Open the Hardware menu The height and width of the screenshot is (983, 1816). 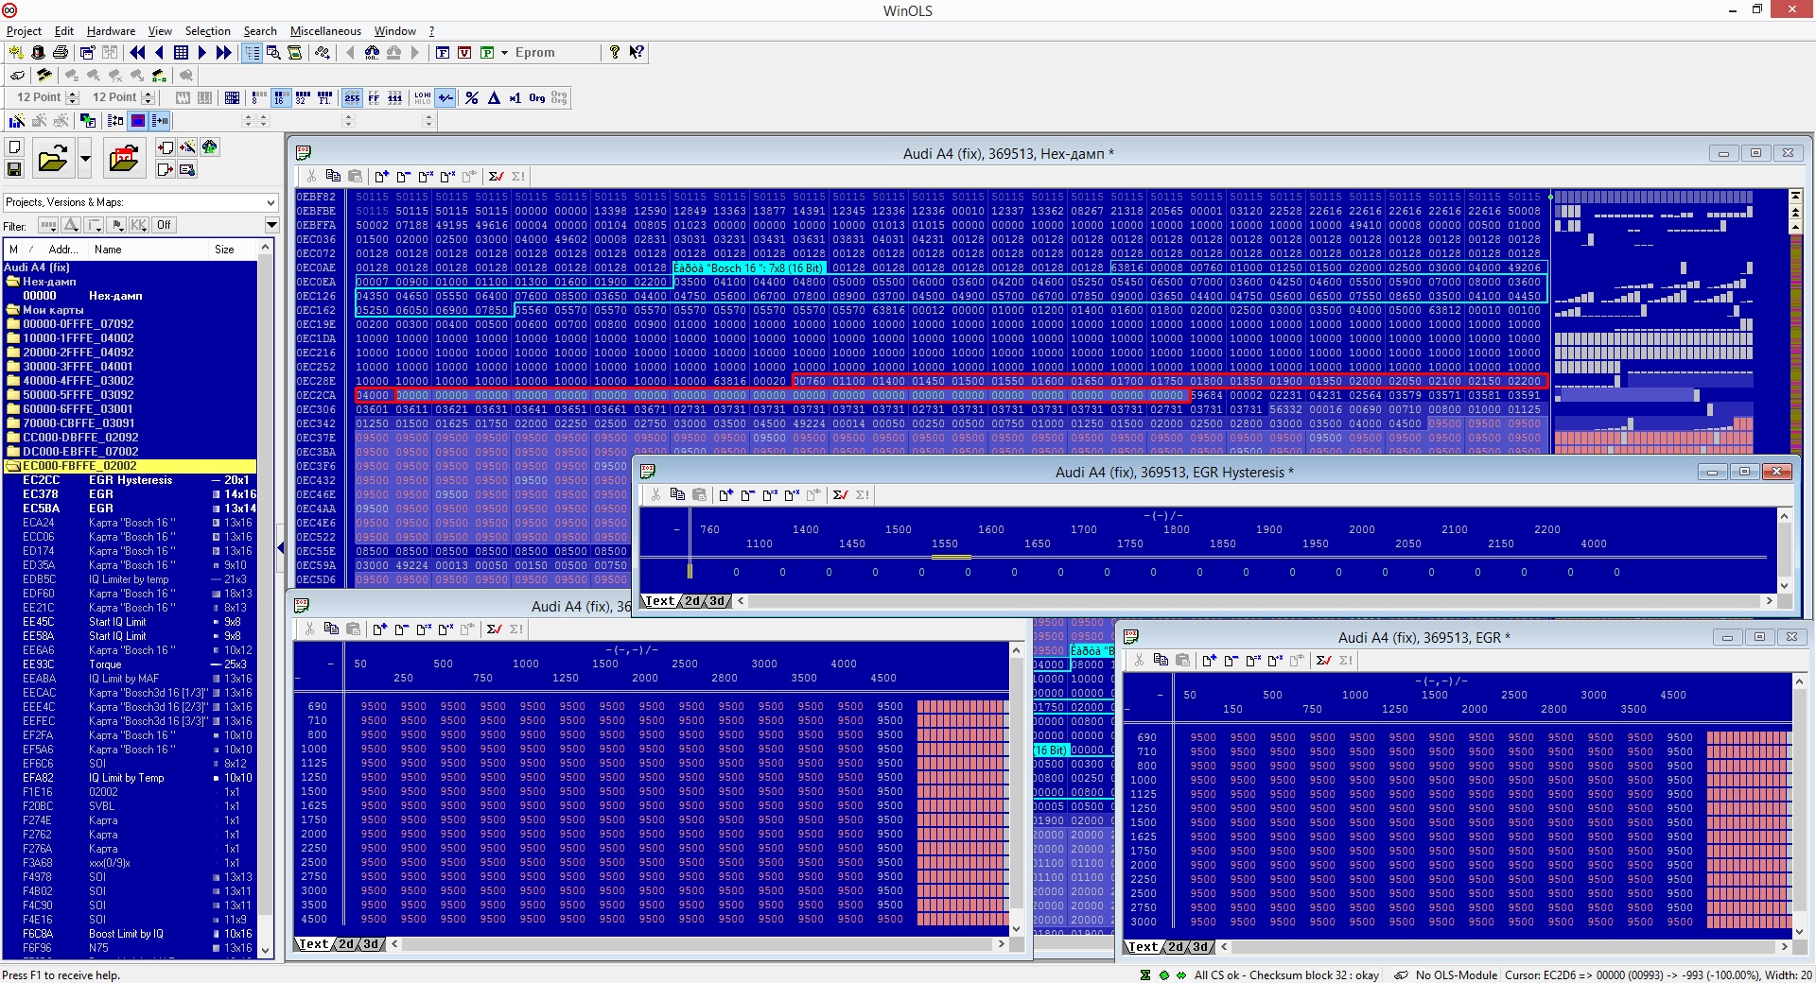(111, 31)
